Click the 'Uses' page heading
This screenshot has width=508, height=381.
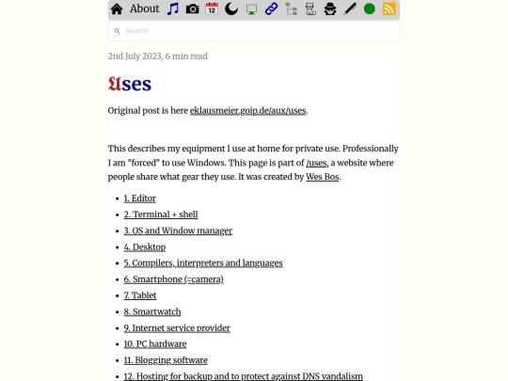click(x=130, y=84)
